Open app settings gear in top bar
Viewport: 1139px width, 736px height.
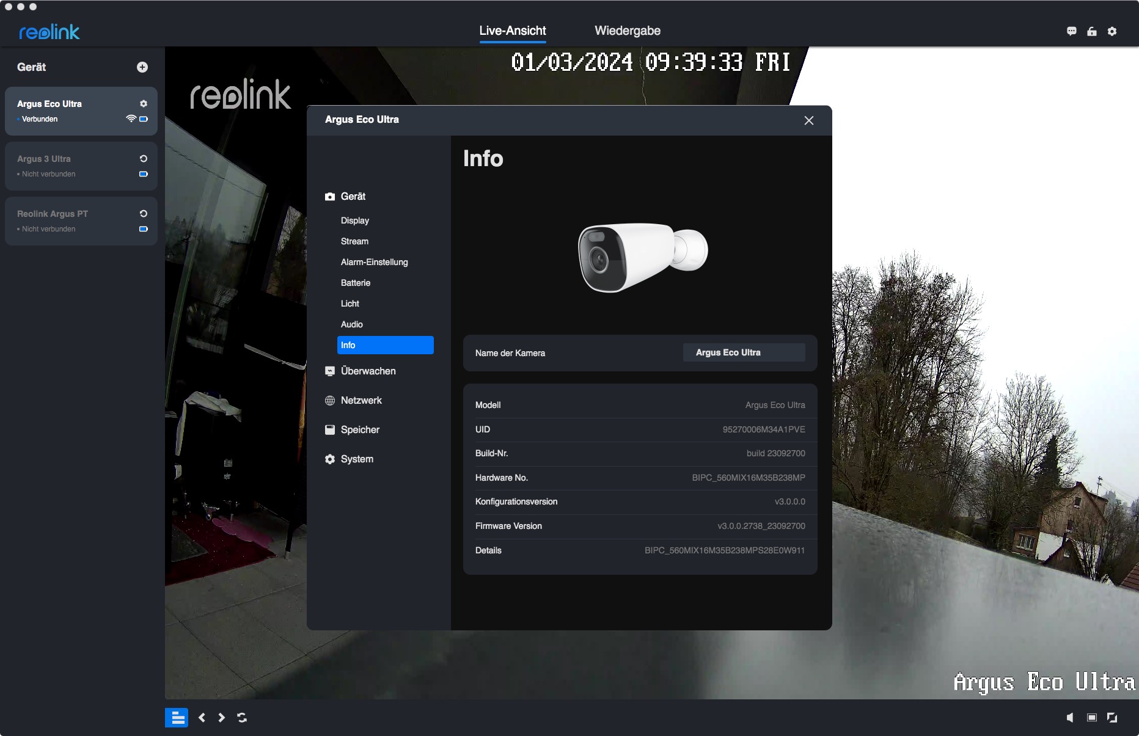tap(1112, 32)
